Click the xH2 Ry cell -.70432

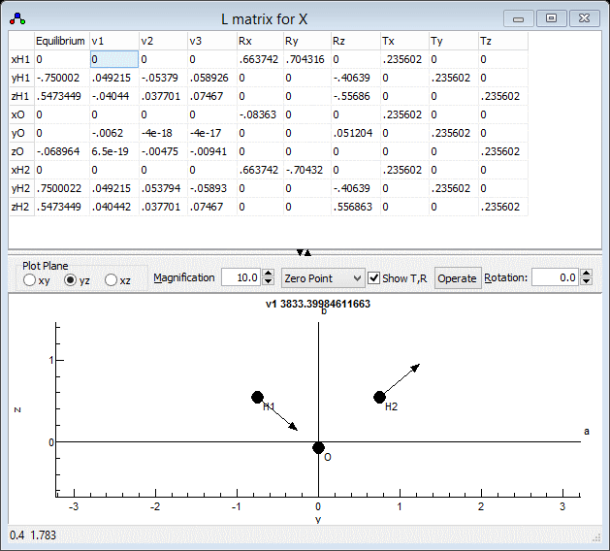pyautogui.click(x=307, y=170)
